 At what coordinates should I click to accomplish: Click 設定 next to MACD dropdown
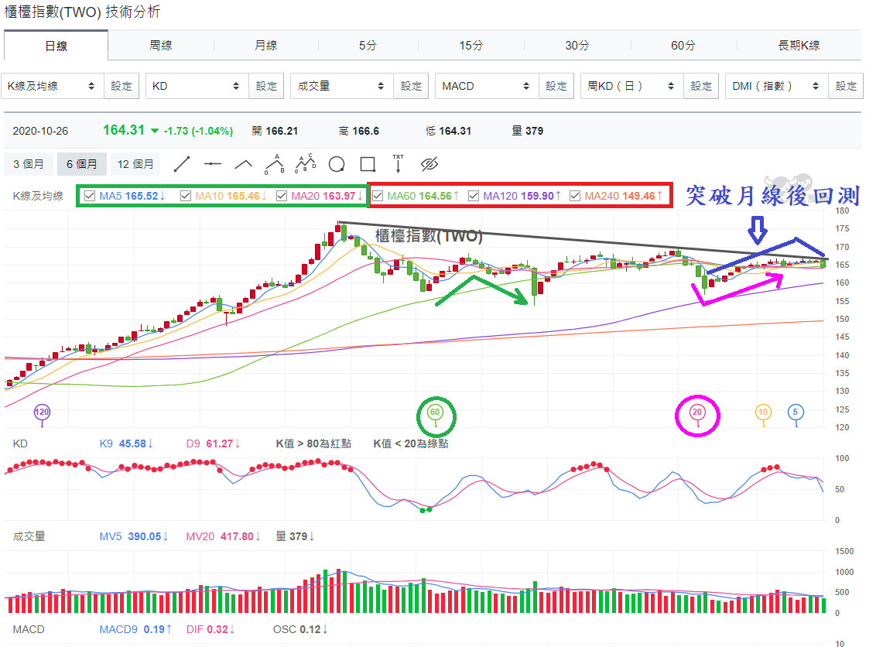point(556,86)
